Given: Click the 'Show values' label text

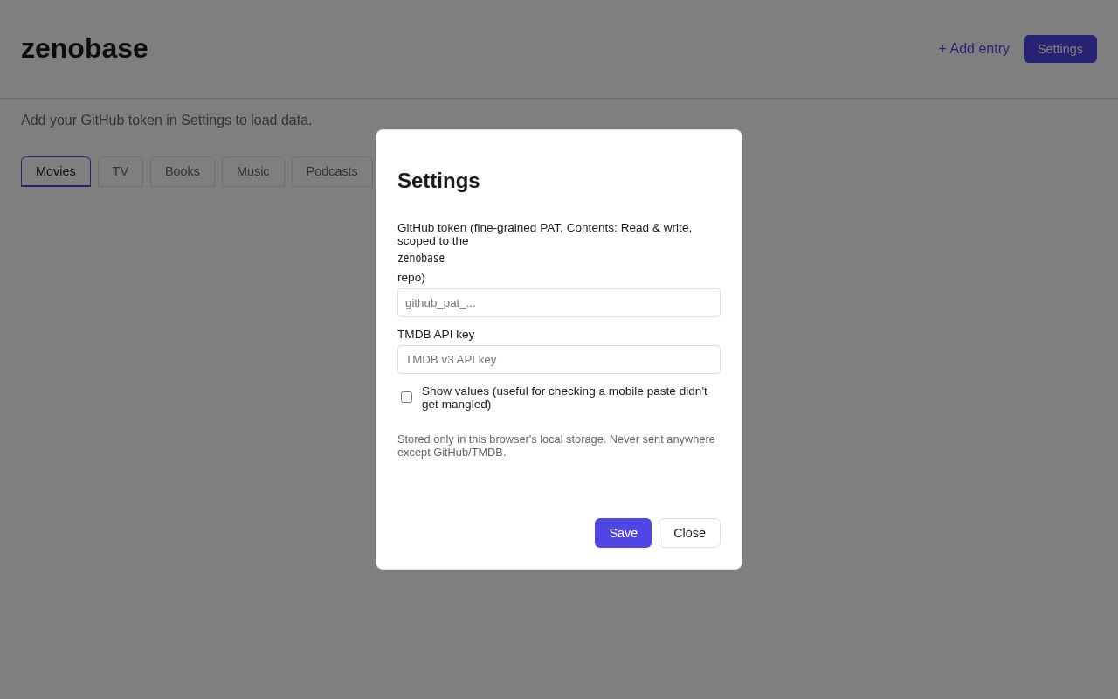Looking at the screenshot, I should pos(564,398).
